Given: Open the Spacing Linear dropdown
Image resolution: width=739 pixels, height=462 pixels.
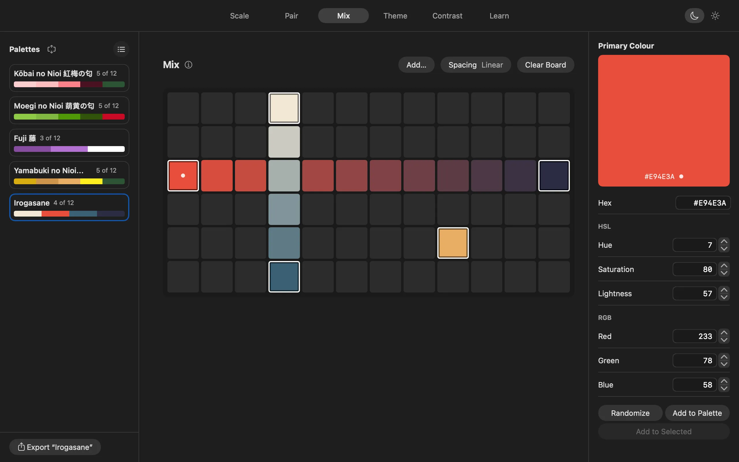Looking at the screenshot, I should [475, 65].
